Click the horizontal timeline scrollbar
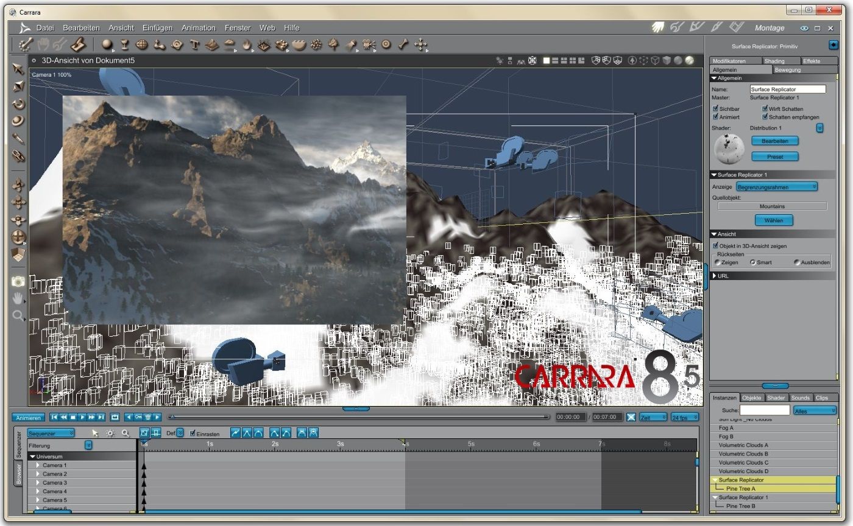The height and width of the screenshot is (526, 853). [x=392, y=512]
